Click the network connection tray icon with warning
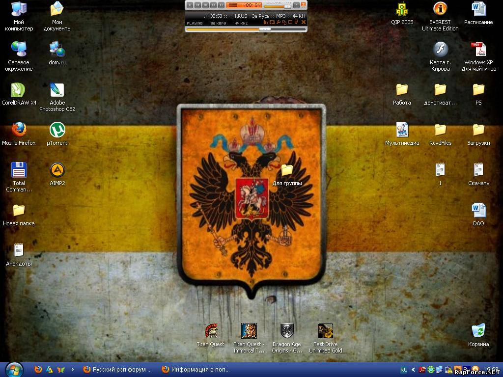Screen dimensions: 503x377 pos(448,370)
